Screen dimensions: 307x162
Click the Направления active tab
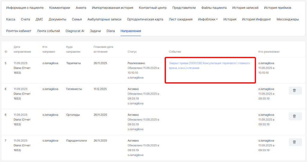(131, 31)
